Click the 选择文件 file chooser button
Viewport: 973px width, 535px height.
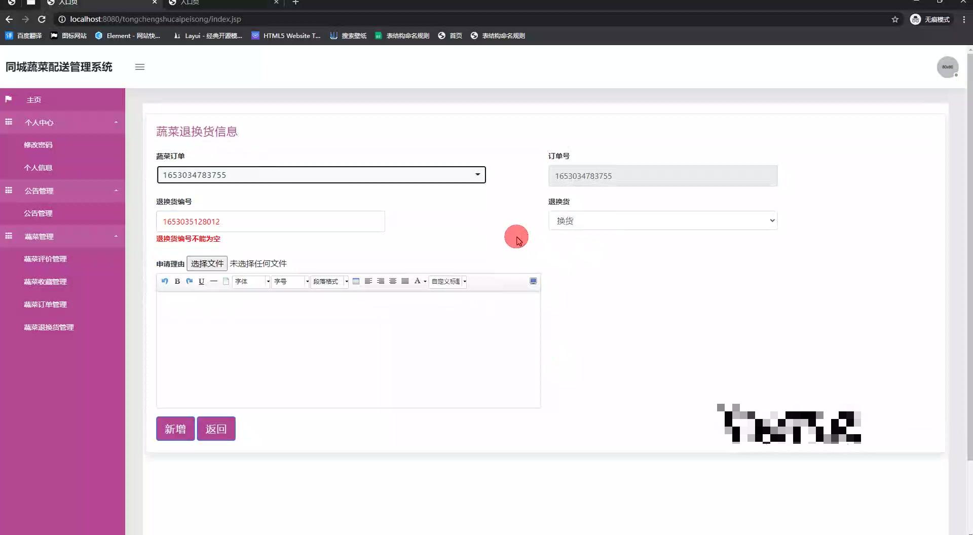(x=207, y=263)
